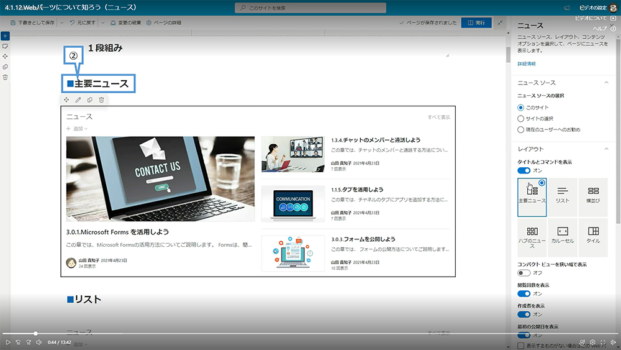Viewport: 621px width, 350px height.
Task: Click the video captions icon beside the gear
Action: tap(582, 342)
